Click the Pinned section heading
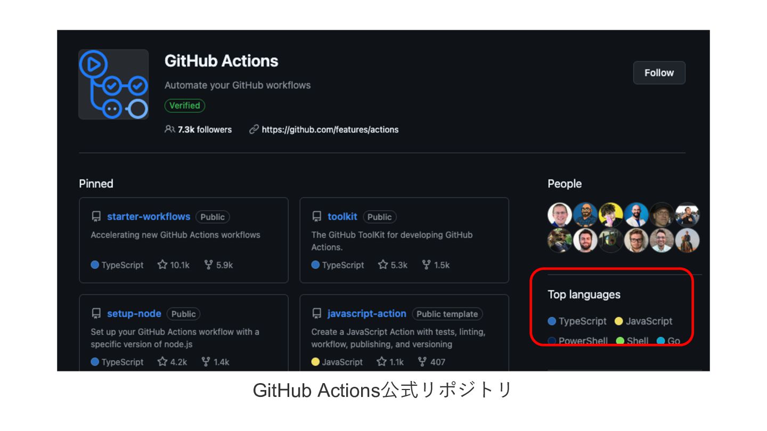Image resolution: width=767 pixels, height=431 pixels. [96, 184]
